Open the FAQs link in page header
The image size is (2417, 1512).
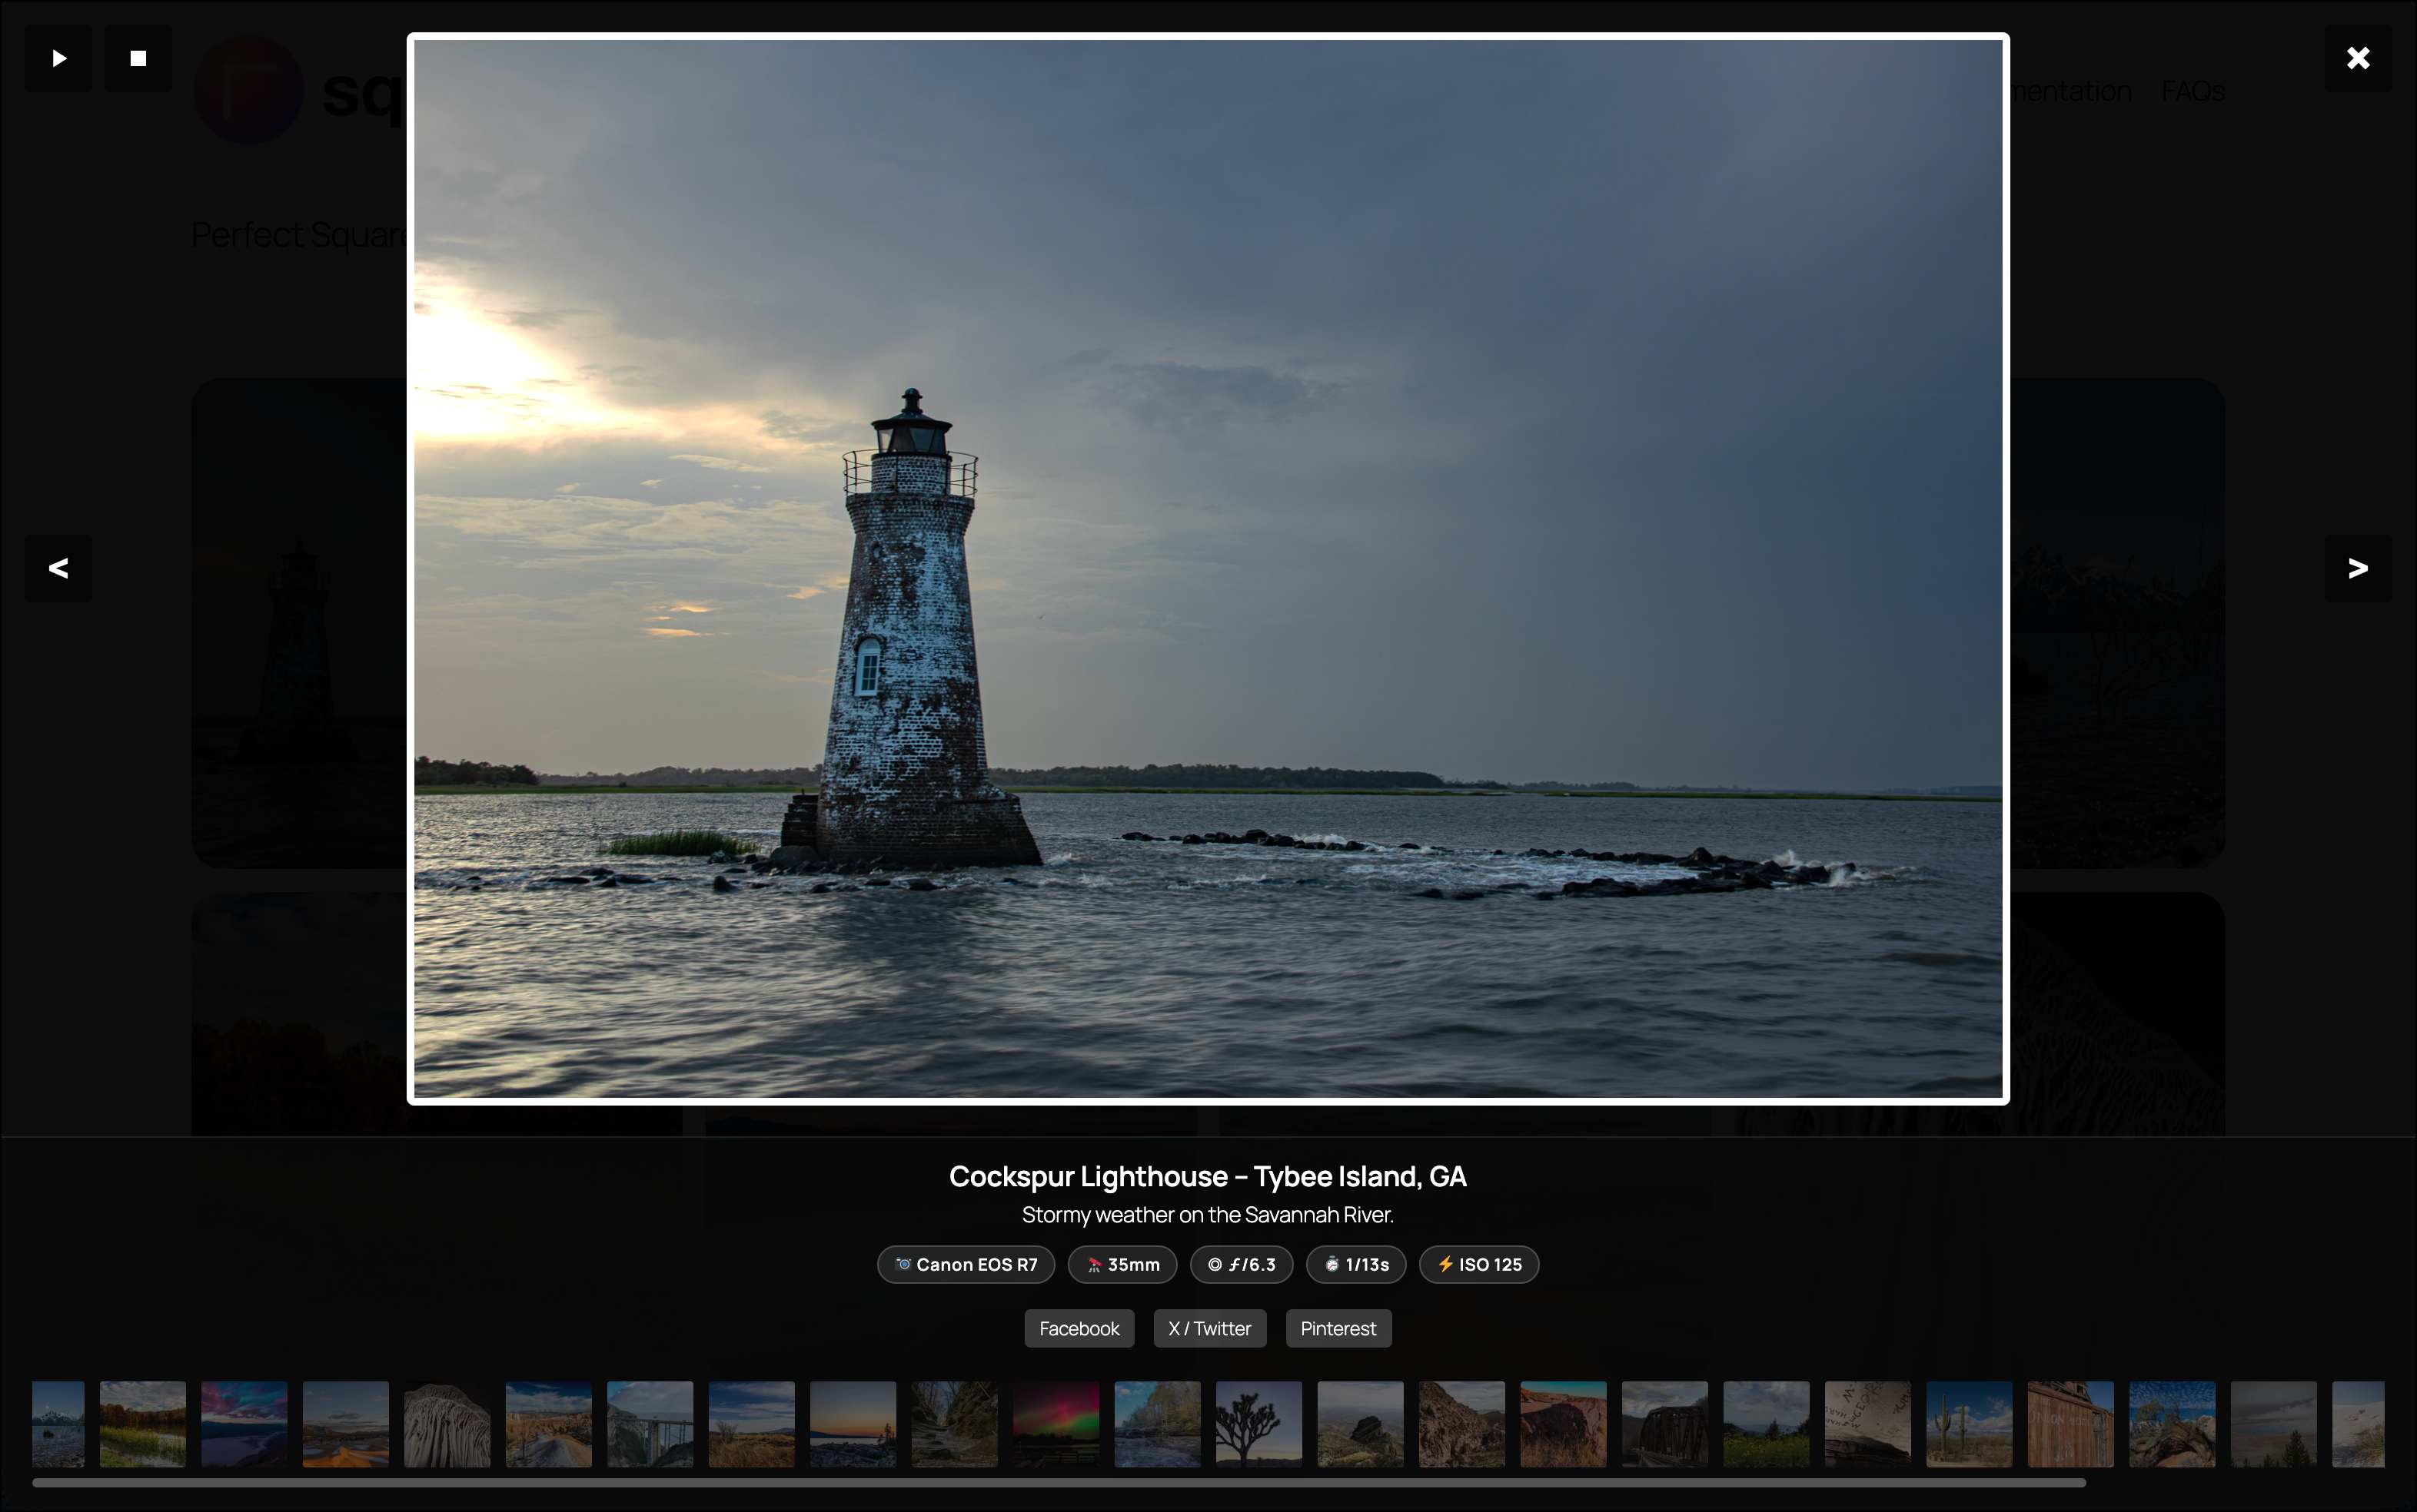tap(2193, 91)
